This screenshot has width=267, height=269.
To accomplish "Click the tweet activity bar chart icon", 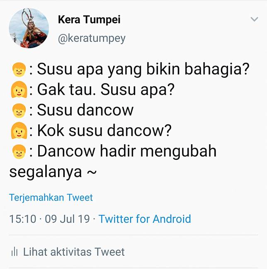I will pyautogui.click(x=15, y=252).
